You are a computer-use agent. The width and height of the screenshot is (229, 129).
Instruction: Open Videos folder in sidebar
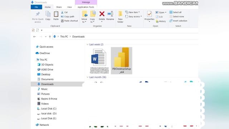(x=43, y=104)
